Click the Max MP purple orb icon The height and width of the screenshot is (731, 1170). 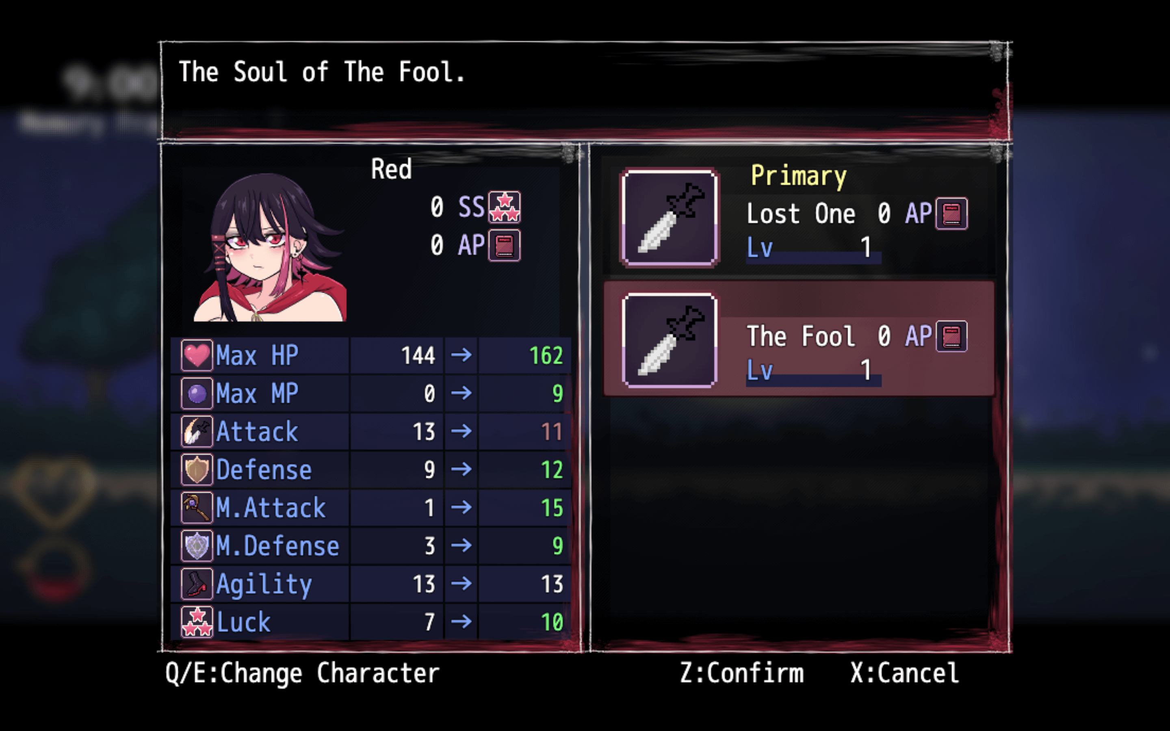click(x=197, y=394)
